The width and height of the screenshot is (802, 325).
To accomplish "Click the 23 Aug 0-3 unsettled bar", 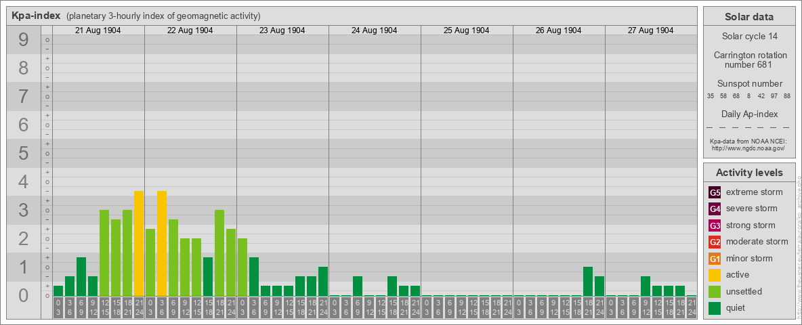I will (x=242, y=267).
